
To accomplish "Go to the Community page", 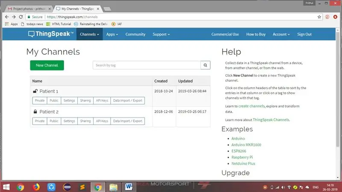I will [135, 34].
